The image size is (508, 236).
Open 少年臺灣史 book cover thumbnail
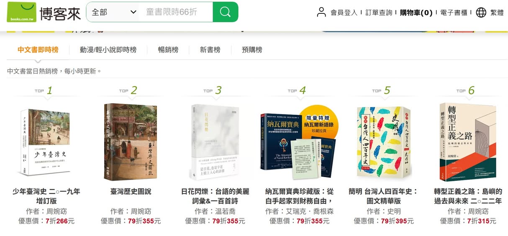[x=45, y=142]
